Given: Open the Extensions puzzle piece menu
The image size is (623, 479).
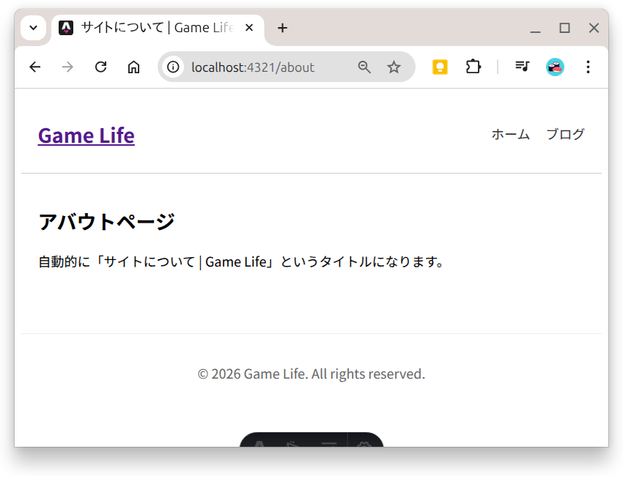Looking at the screenshot, I should (473, 67).
